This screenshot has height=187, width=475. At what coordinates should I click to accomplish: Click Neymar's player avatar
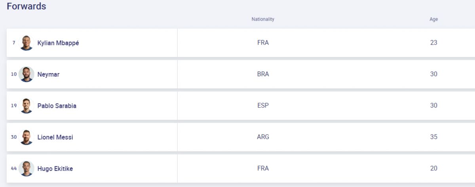pos(27,74)
